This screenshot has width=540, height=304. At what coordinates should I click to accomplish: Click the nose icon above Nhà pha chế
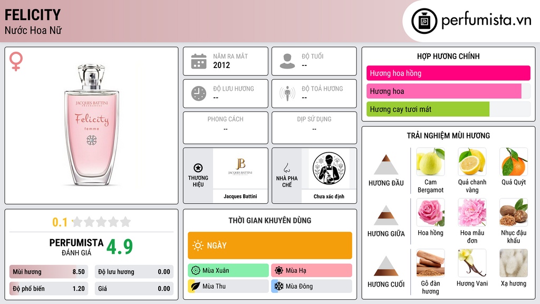[x=286, y=168]
